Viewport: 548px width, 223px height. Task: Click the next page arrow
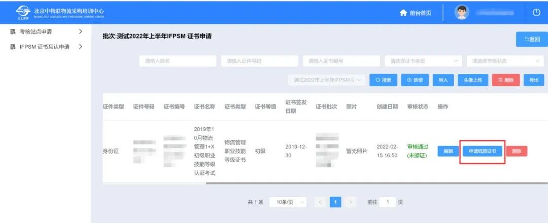click(x=351, y=202)
